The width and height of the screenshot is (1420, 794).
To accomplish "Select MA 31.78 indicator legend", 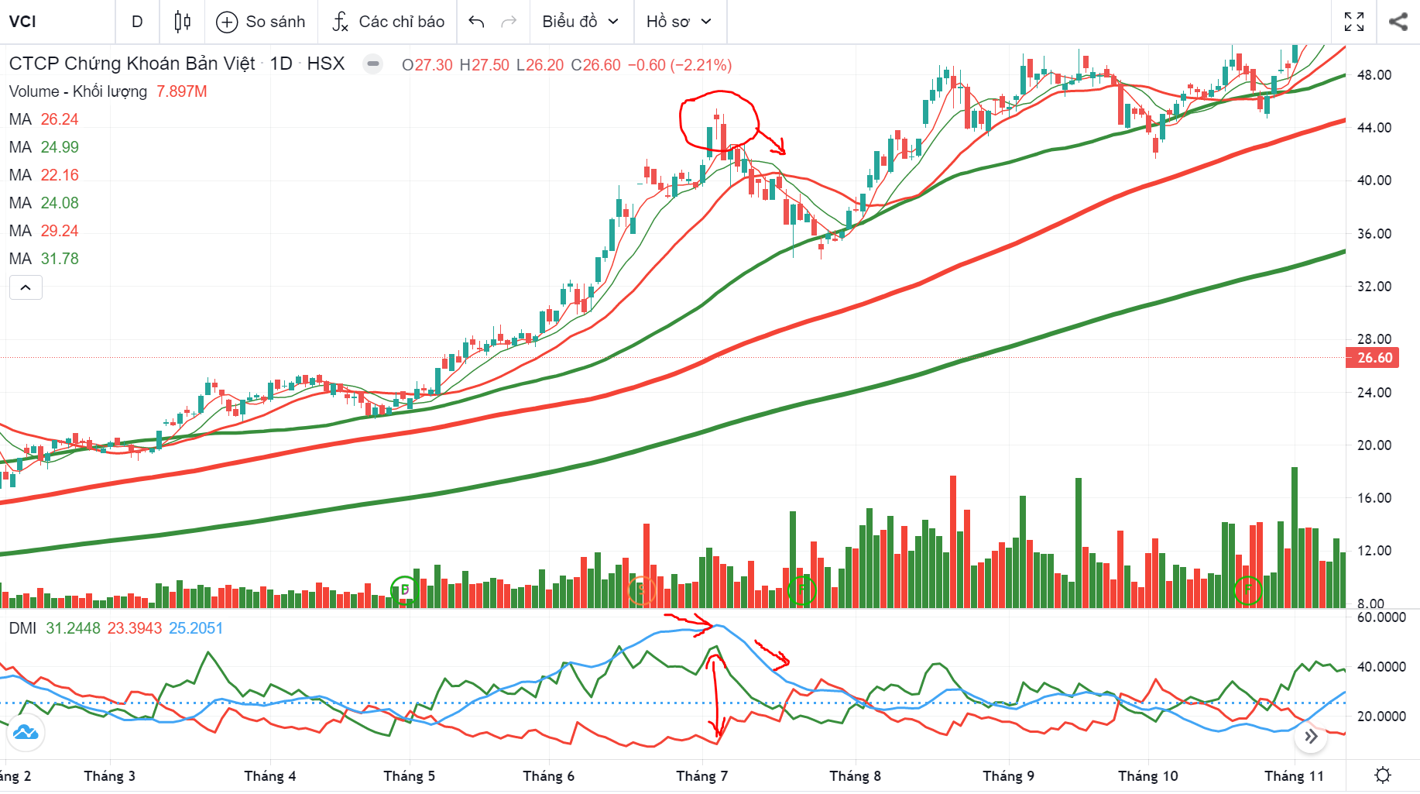I will click(x=44, y=259).
